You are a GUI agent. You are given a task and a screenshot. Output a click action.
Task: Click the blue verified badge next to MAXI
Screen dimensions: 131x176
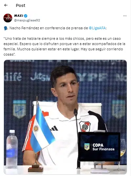tap(26, 16)
